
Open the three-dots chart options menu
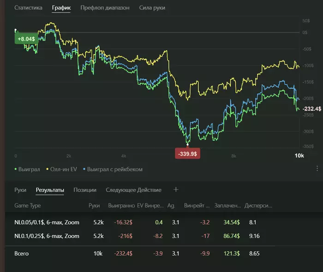[x=317, y=169]
